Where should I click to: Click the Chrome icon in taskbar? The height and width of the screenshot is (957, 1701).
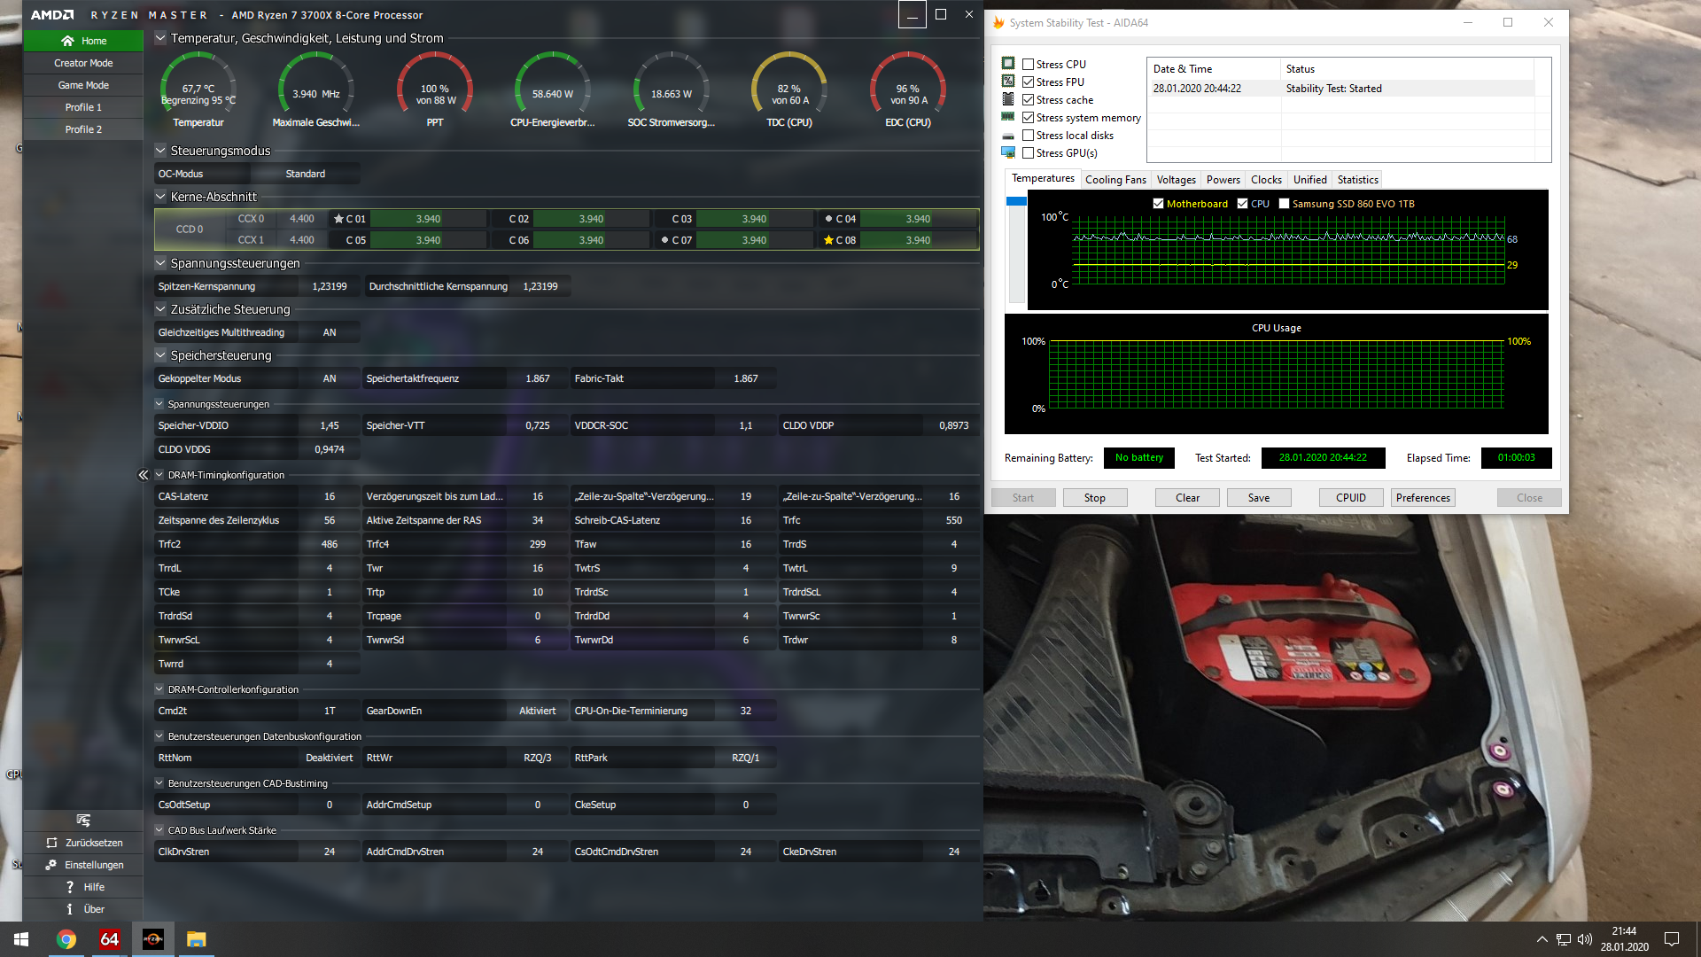point(66,939)
